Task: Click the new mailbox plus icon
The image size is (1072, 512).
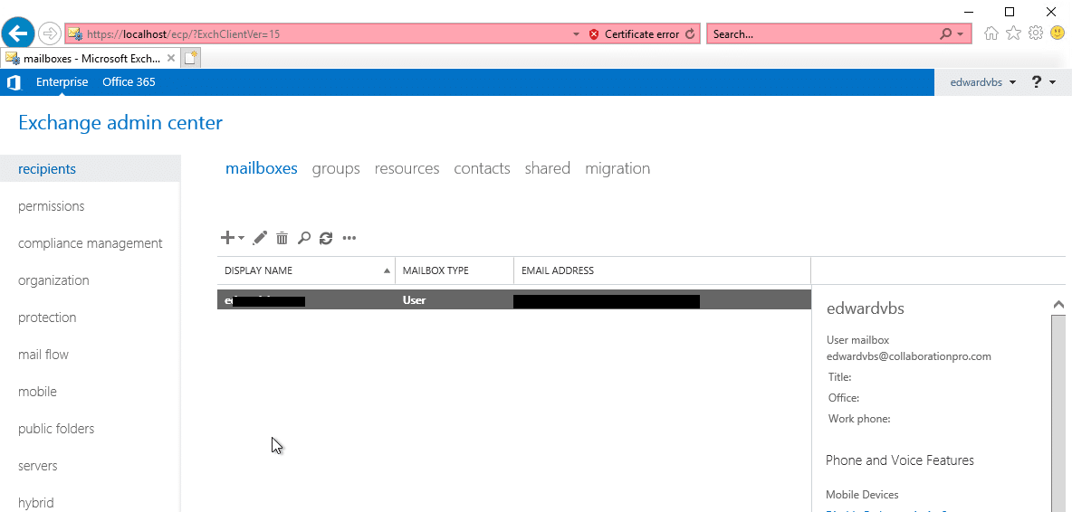Action: click(x=228, y=238)
